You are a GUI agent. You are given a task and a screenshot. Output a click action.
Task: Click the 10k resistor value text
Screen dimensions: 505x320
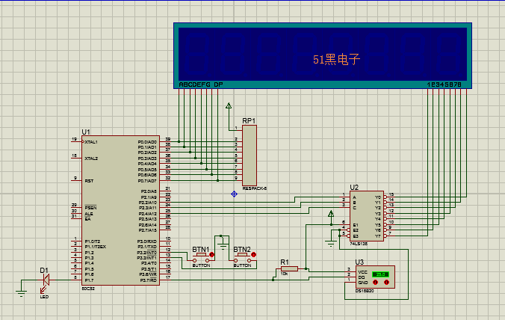click(x=284, y=274)
